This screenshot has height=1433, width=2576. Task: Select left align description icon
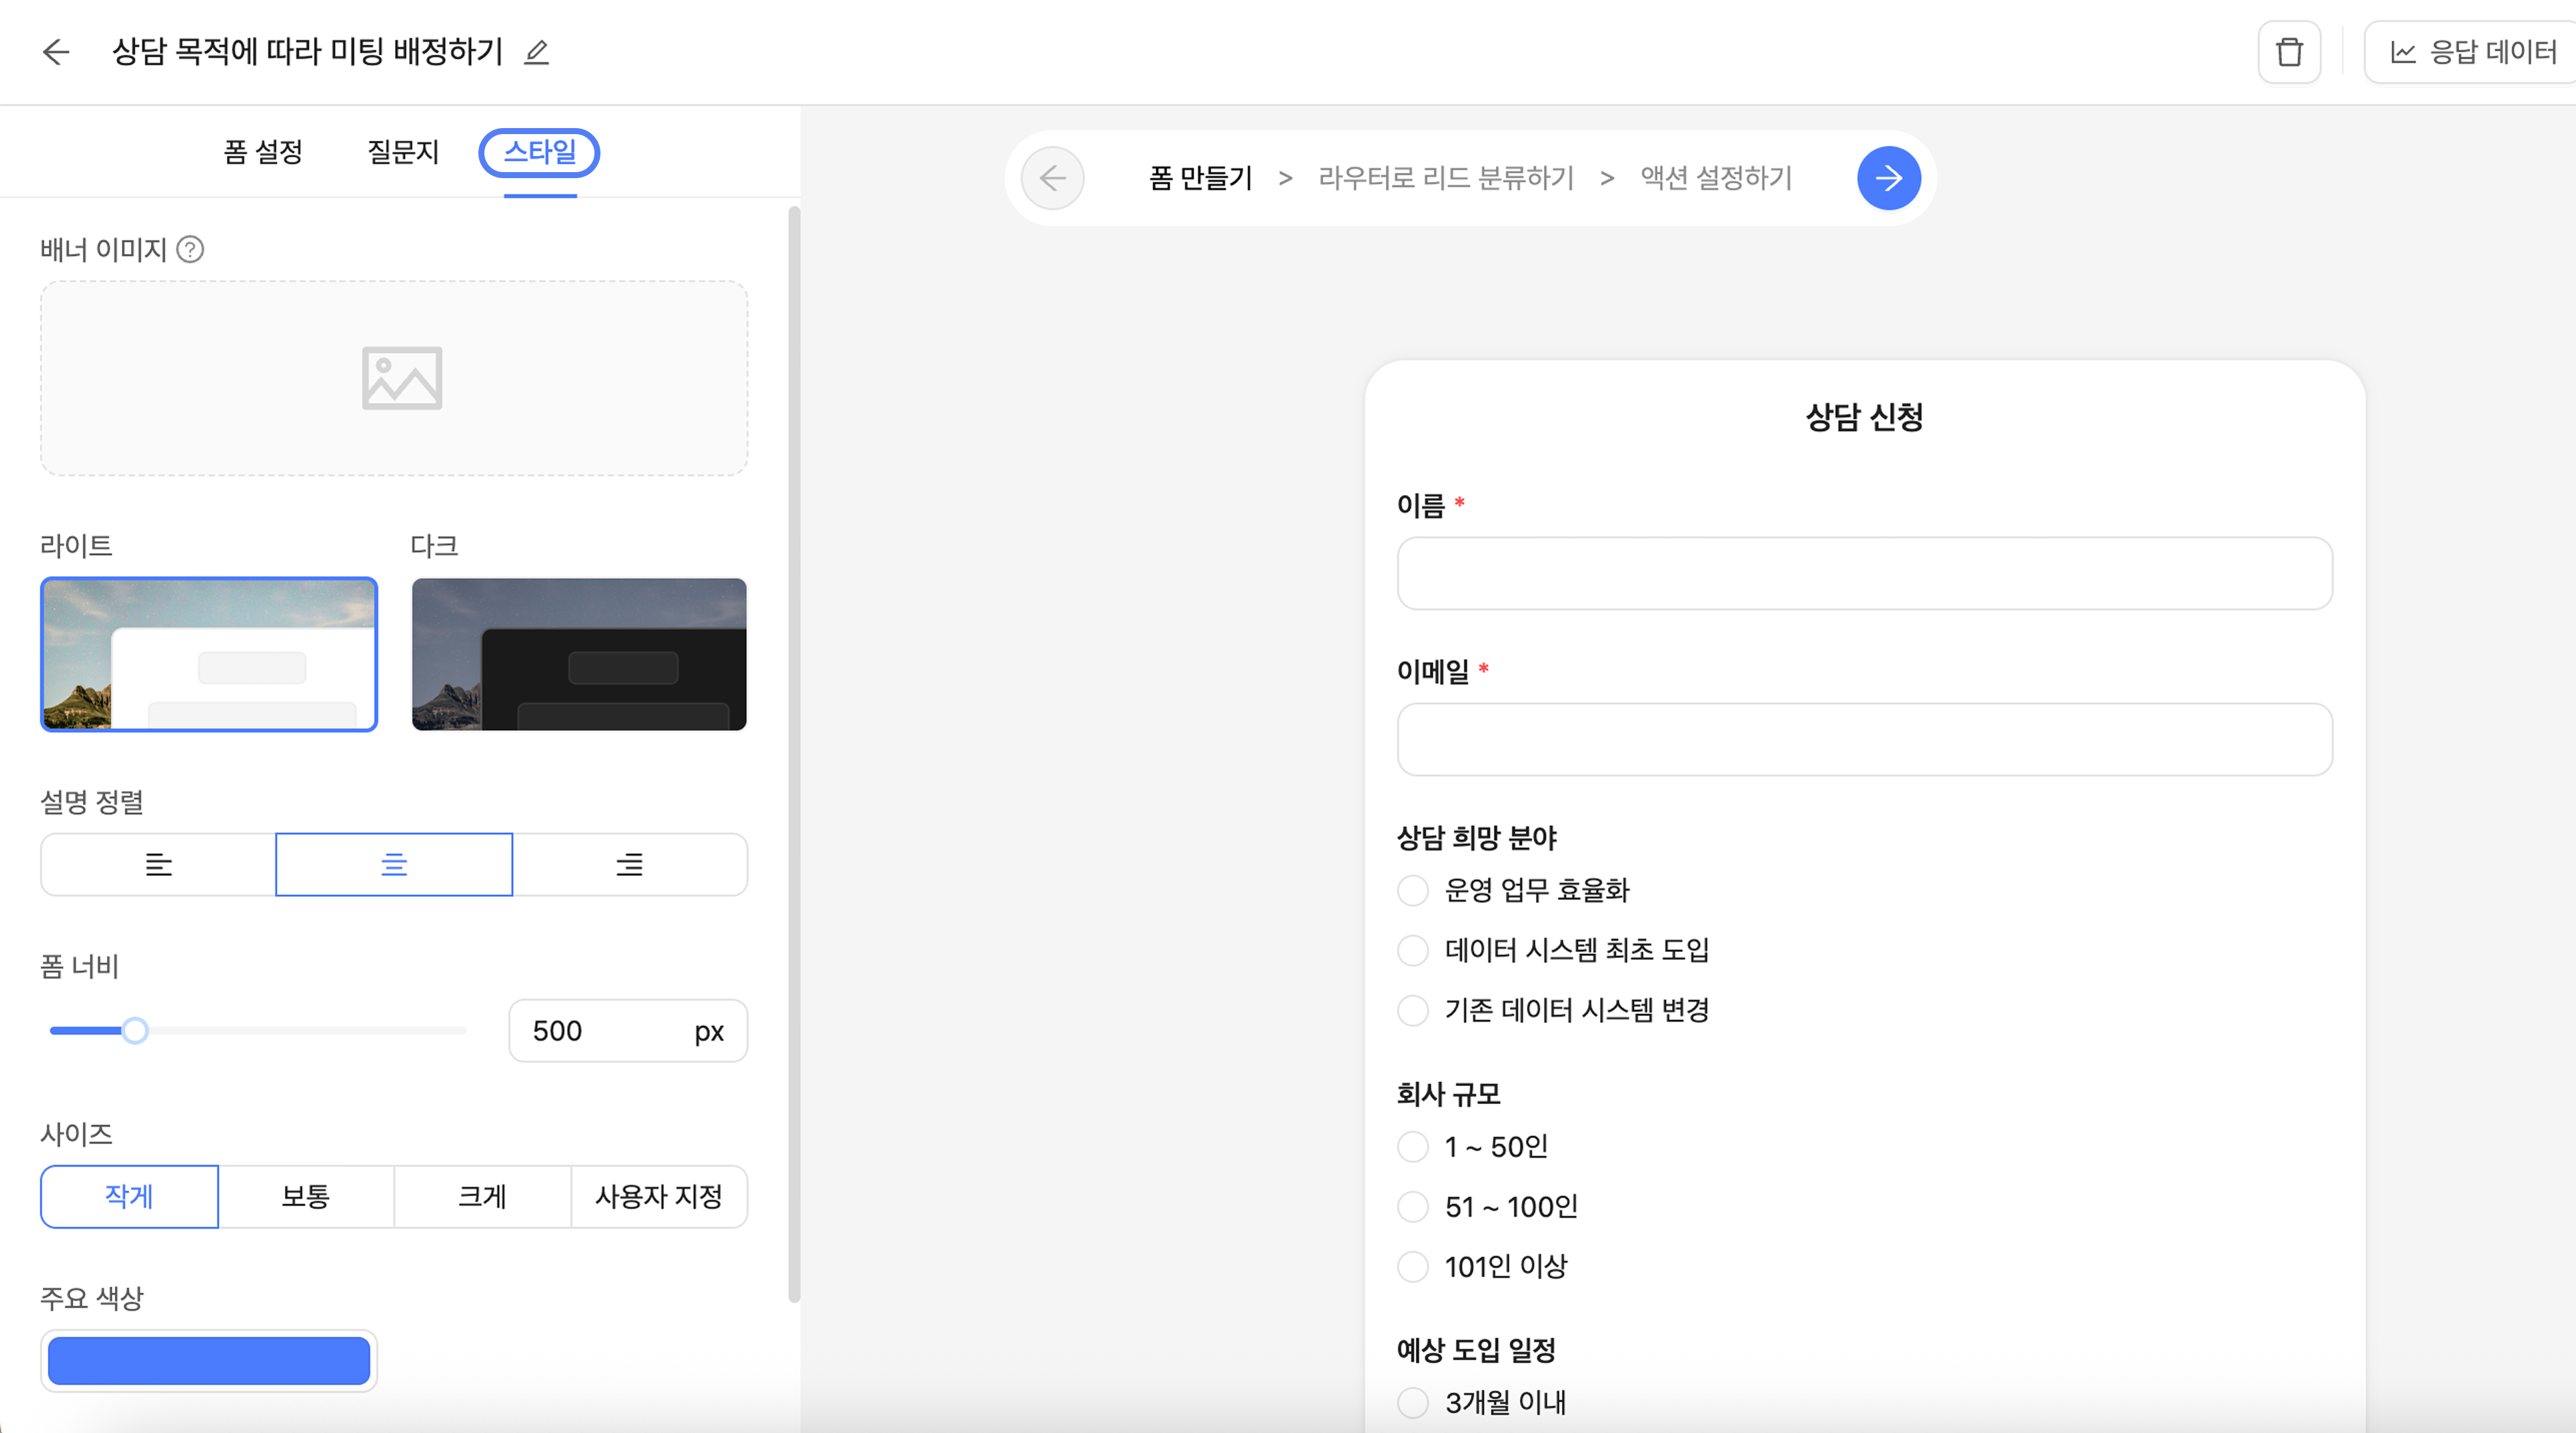point(158,865)
